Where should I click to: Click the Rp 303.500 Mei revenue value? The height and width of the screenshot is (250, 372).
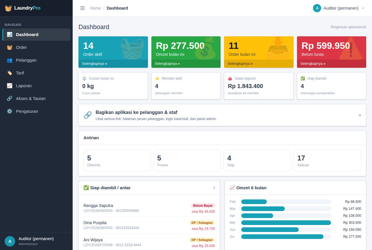click(352, 223)
